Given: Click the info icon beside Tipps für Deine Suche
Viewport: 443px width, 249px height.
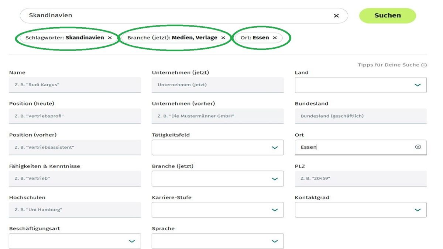Looking at the screenshot, I should pos(424,65).
